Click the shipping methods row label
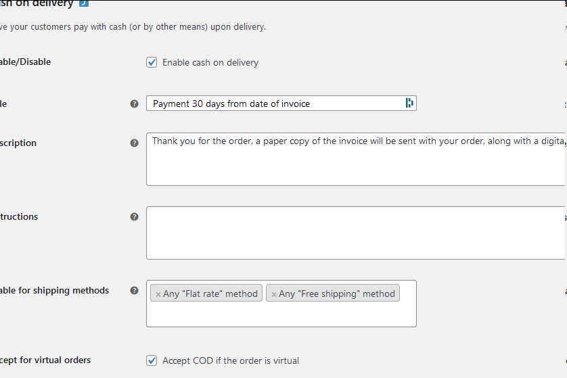The width and height of the screenshot is (567, 378). click(54, 291)
